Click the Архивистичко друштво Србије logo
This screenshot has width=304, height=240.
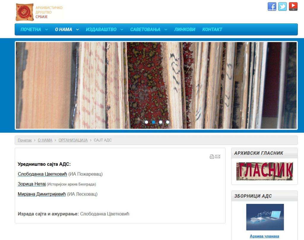pos(39,12)
